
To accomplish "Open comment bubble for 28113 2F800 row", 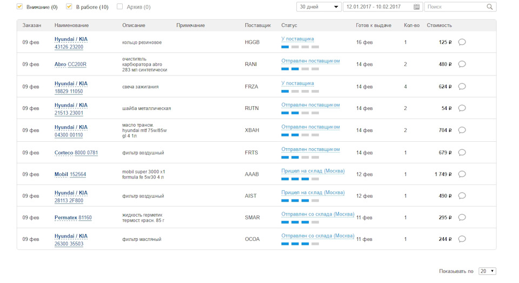I will click(462, 196).
